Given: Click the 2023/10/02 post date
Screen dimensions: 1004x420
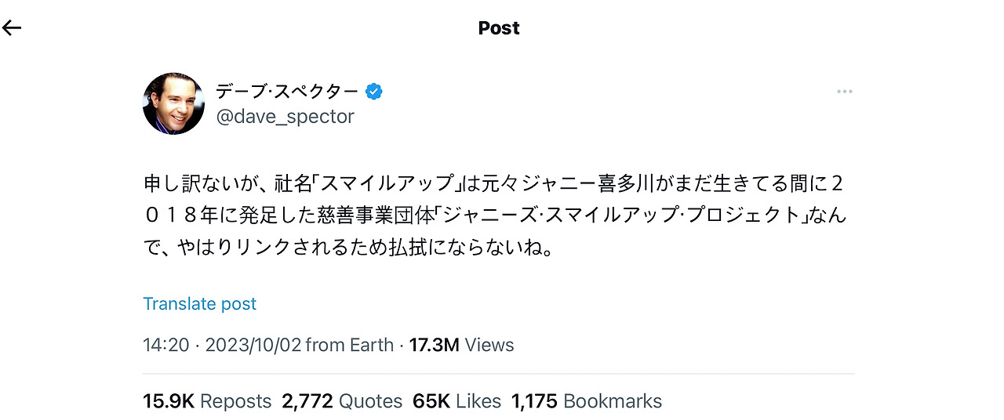Looking at the screenshot, I should pos(253,345).
